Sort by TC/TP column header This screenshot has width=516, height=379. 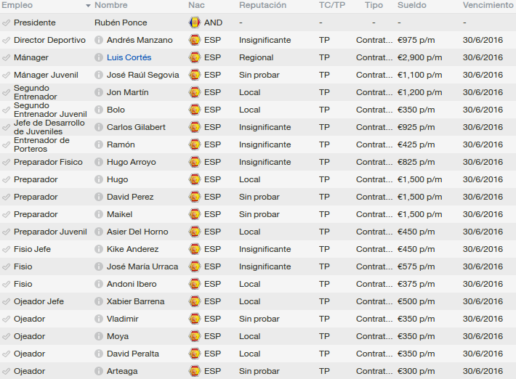pyautogui.click(x=332, y=5)
